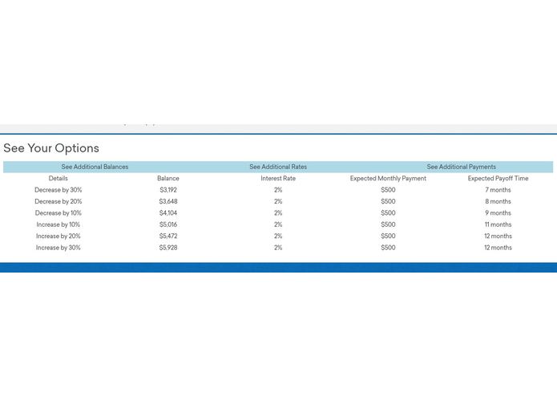Click the 8 months payoff time
Viewport: 557px width, 396px height.
coord(498,201)
